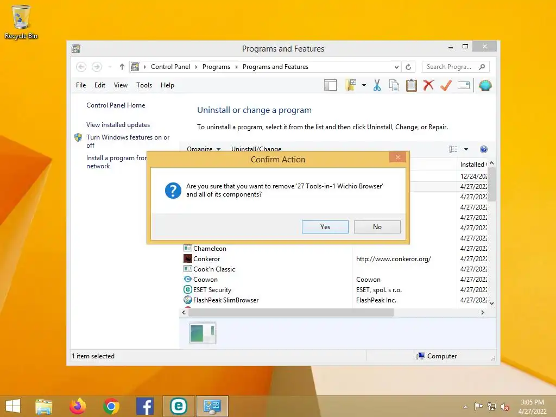556x417 pixels.
Task: Click No to cancel uninstall
Action: point(377,227)
